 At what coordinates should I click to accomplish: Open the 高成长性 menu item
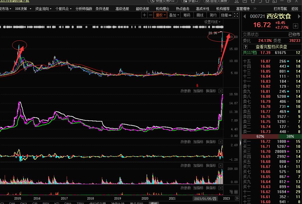203,9
